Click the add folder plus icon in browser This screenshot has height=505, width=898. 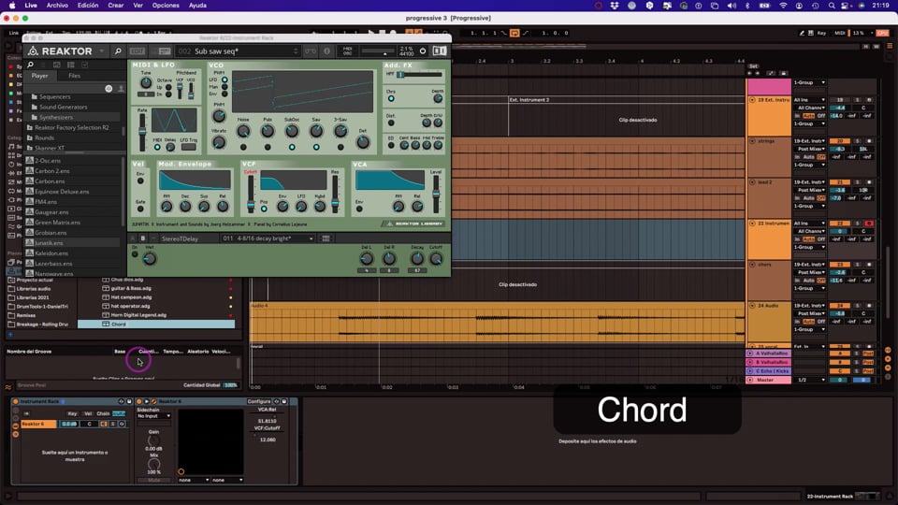click(x=9, y=335)
